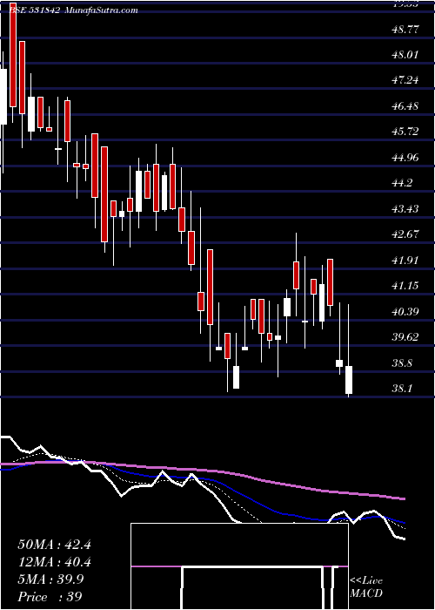
Task: Click the <<Live MACD label
Action: click(x=366, y=587)
